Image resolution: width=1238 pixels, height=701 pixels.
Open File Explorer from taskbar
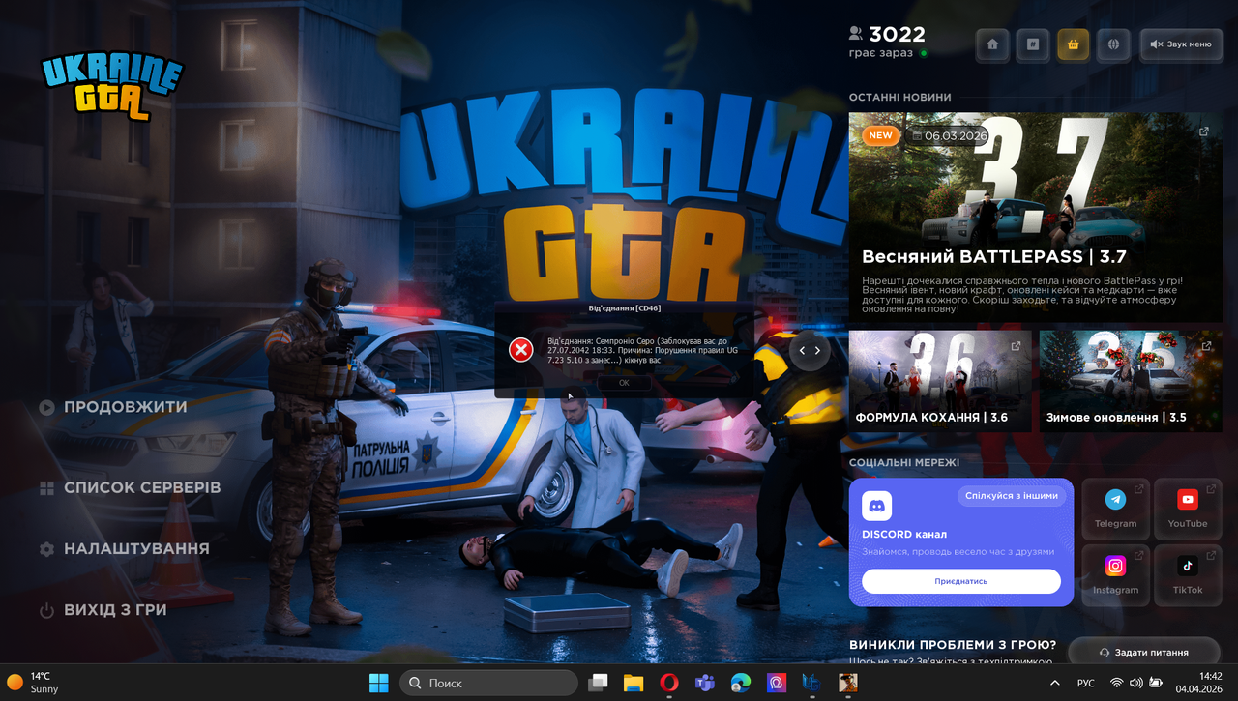[634, 683]
